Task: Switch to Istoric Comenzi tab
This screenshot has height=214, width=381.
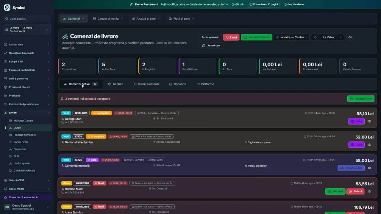Action: coord(146,84)
